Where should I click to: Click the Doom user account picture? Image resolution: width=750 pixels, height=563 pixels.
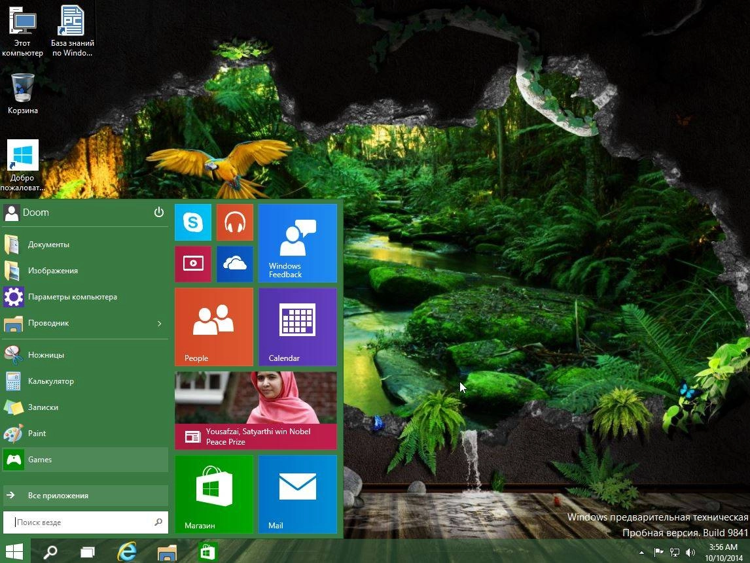tap(11, 213)
